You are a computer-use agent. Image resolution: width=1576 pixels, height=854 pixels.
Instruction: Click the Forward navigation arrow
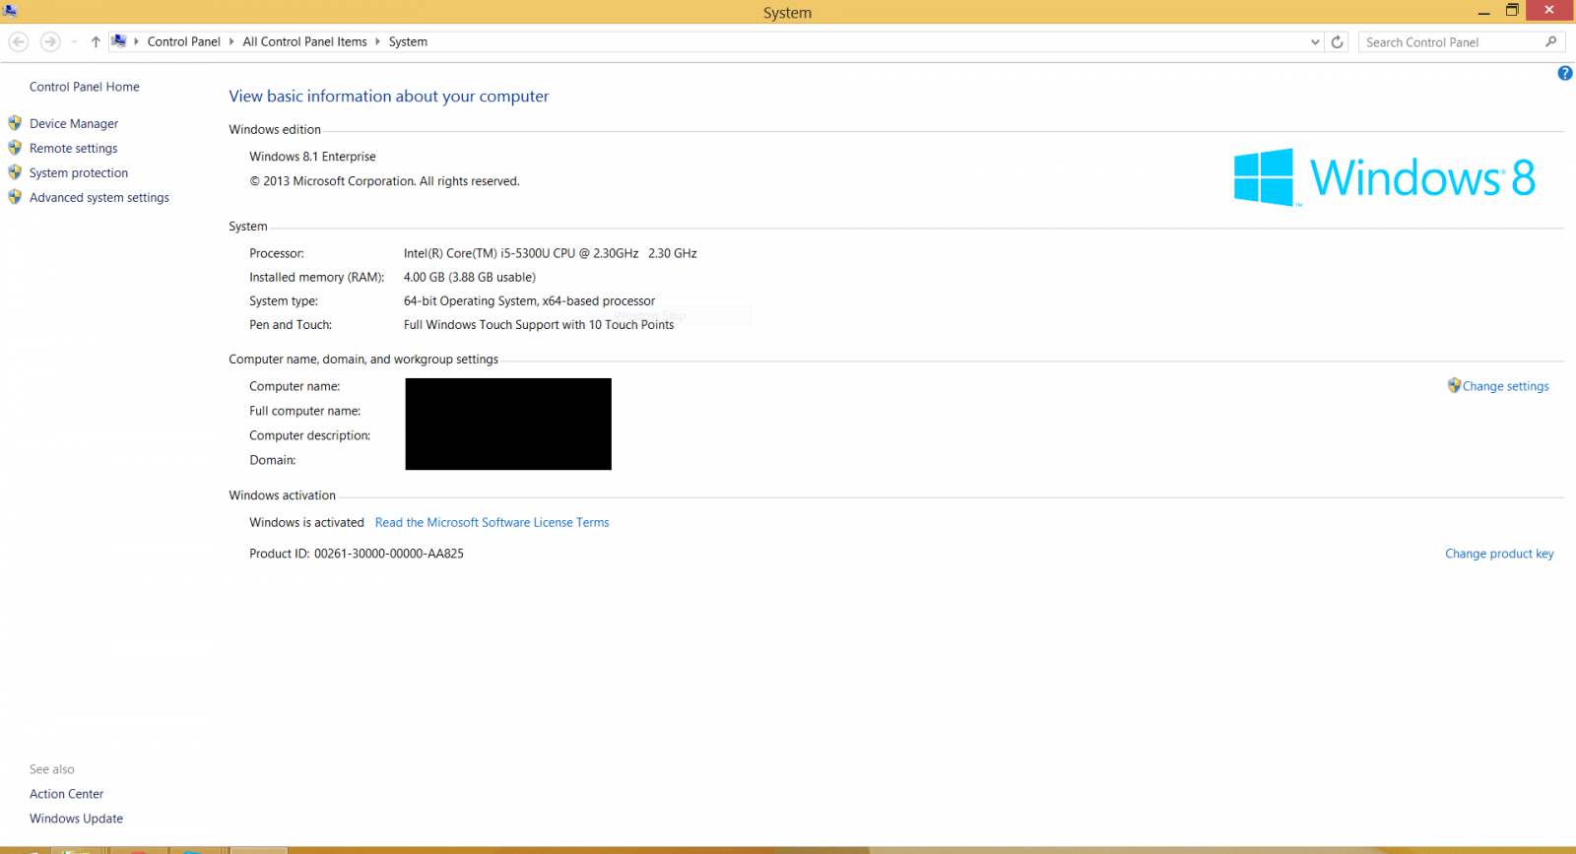[x=50, y=42]
